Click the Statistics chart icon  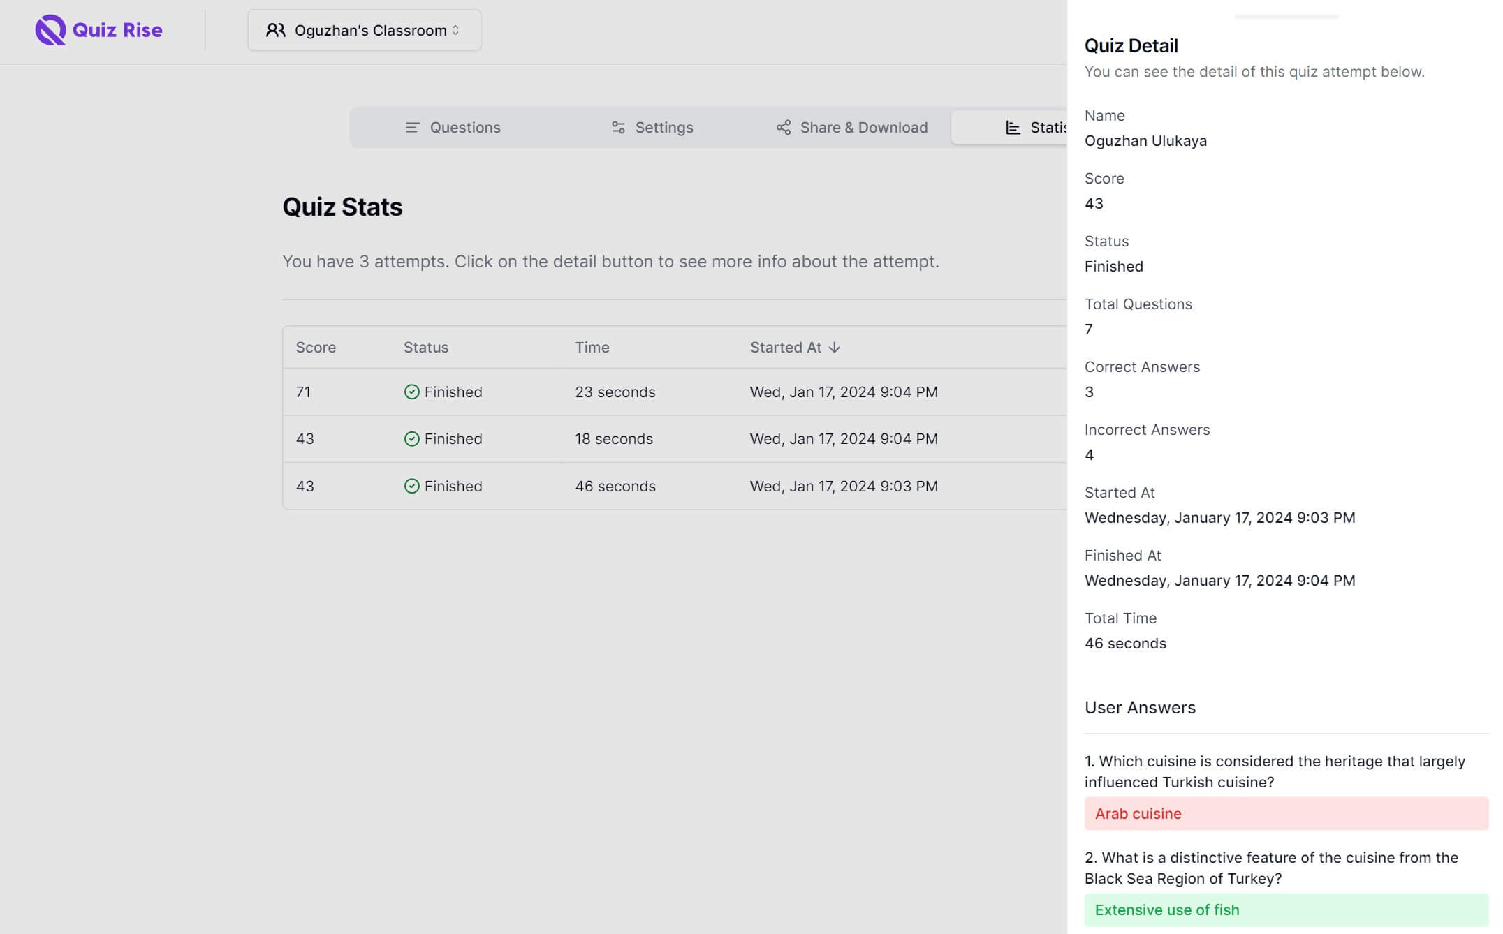pos(1013,128)
